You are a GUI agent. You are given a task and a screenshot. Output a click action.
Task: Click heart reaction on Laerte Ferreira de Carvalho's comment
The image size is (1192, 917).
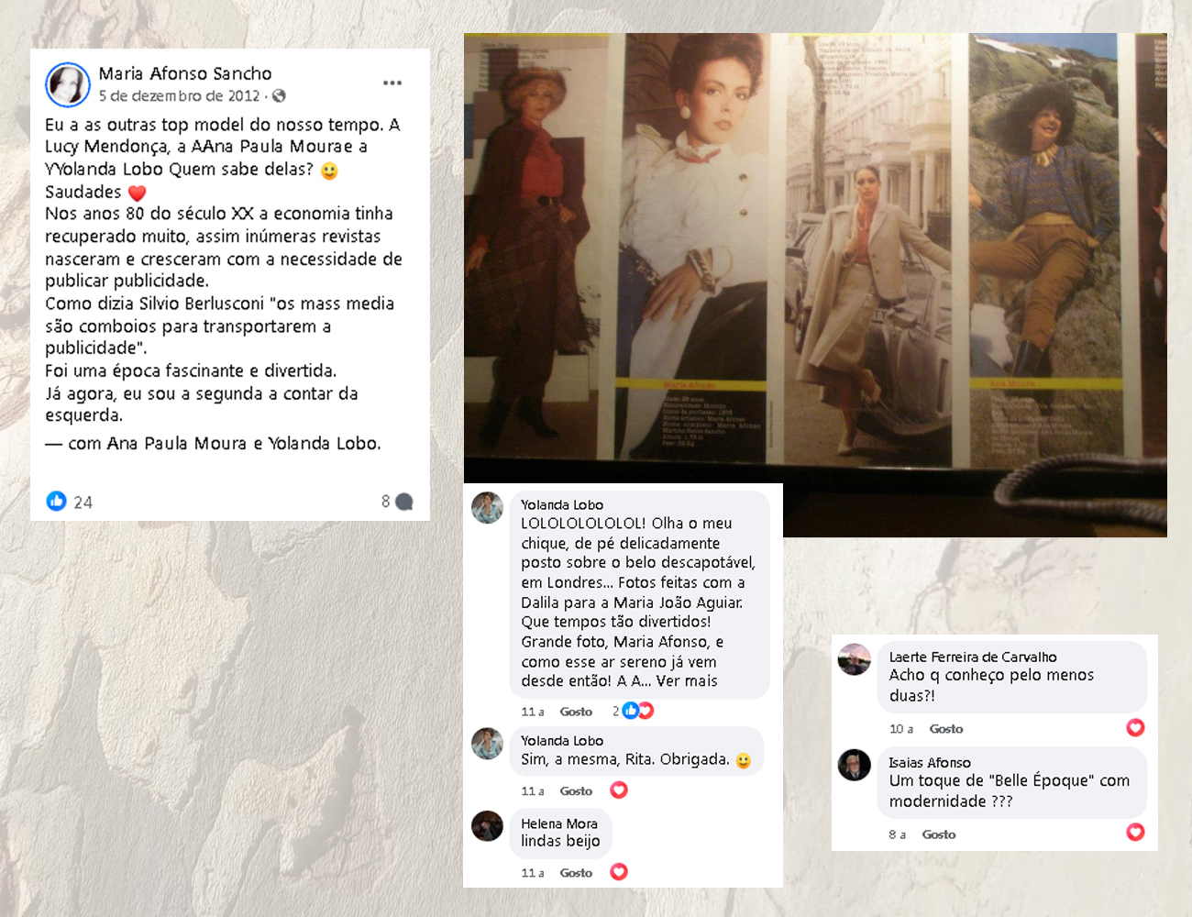click(1135, 727)
